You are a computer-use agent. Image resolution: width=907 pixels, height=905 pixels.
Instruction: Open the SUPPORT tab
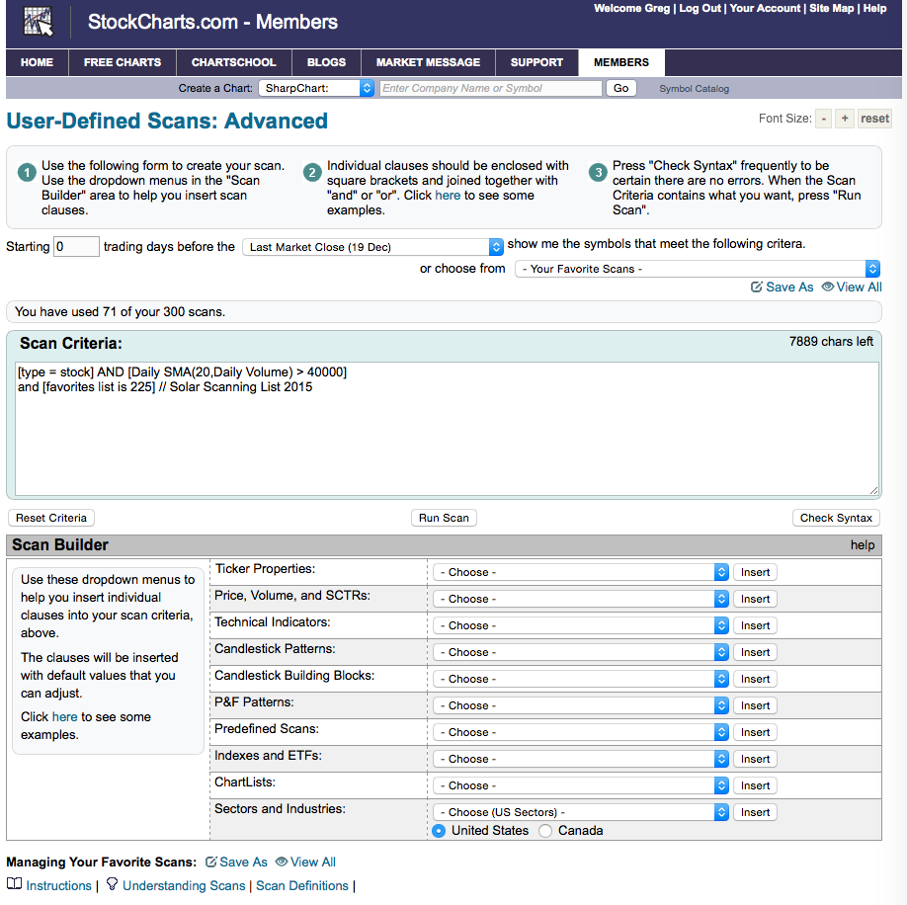[536, 62]
